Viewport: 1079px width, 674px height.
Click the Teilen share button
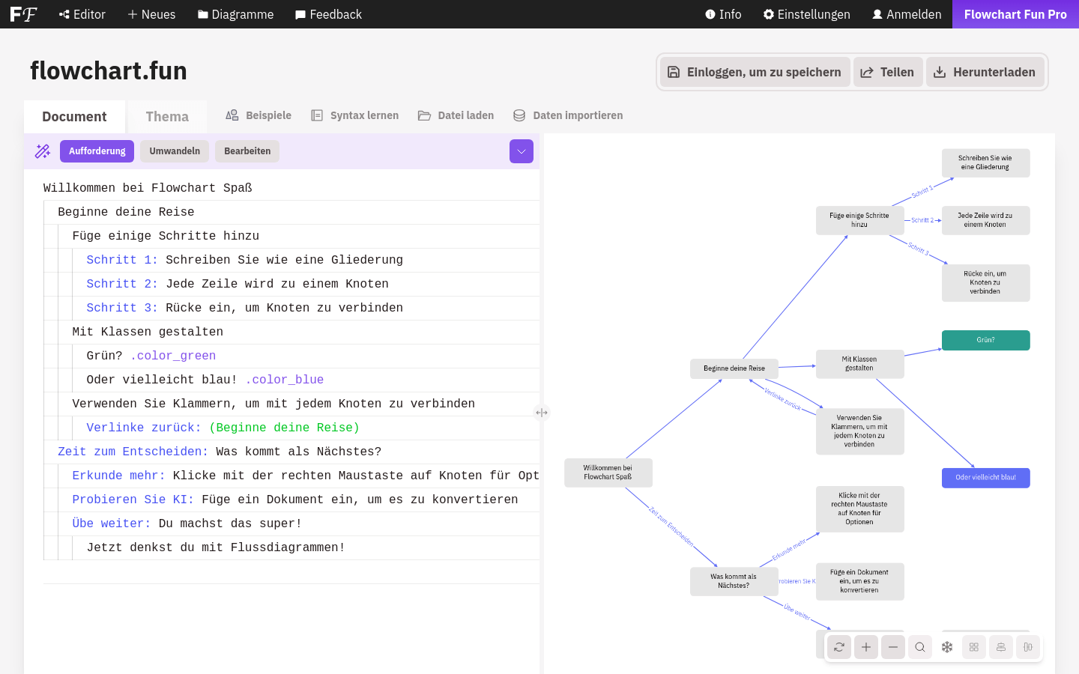point(888,72)
